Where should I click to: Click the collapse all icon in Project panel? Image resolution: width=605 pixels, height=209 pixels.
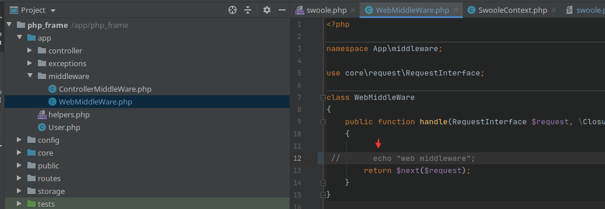pyautogui.click(x=248, y=10)
